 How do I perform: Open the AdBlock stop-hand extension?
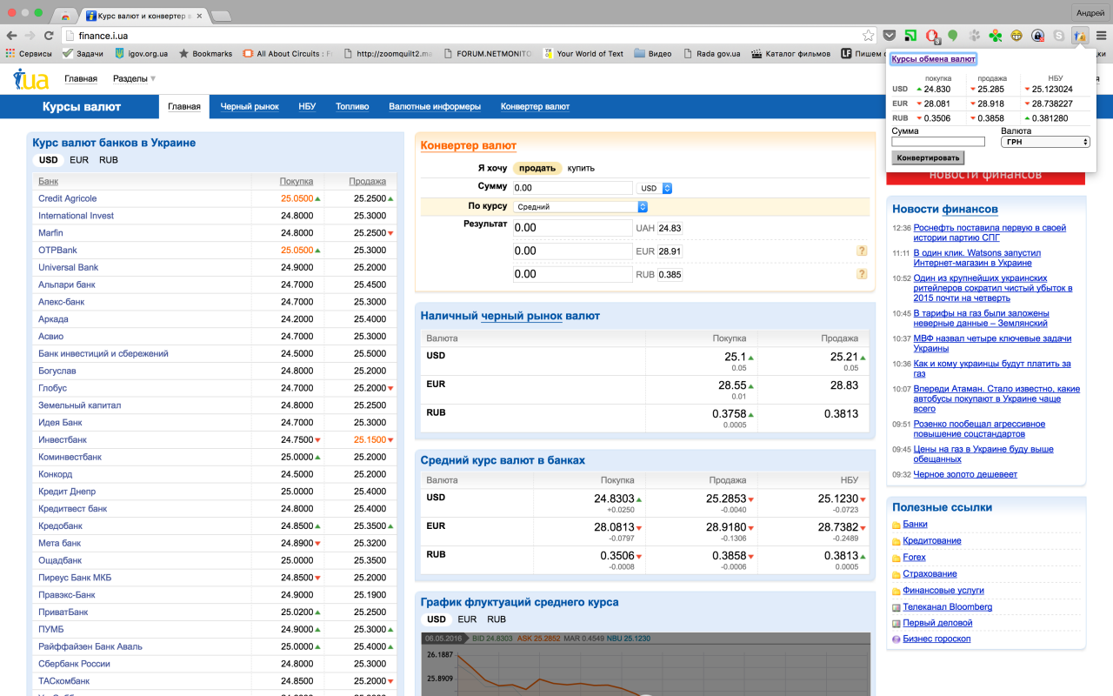(x=931, y=36)
